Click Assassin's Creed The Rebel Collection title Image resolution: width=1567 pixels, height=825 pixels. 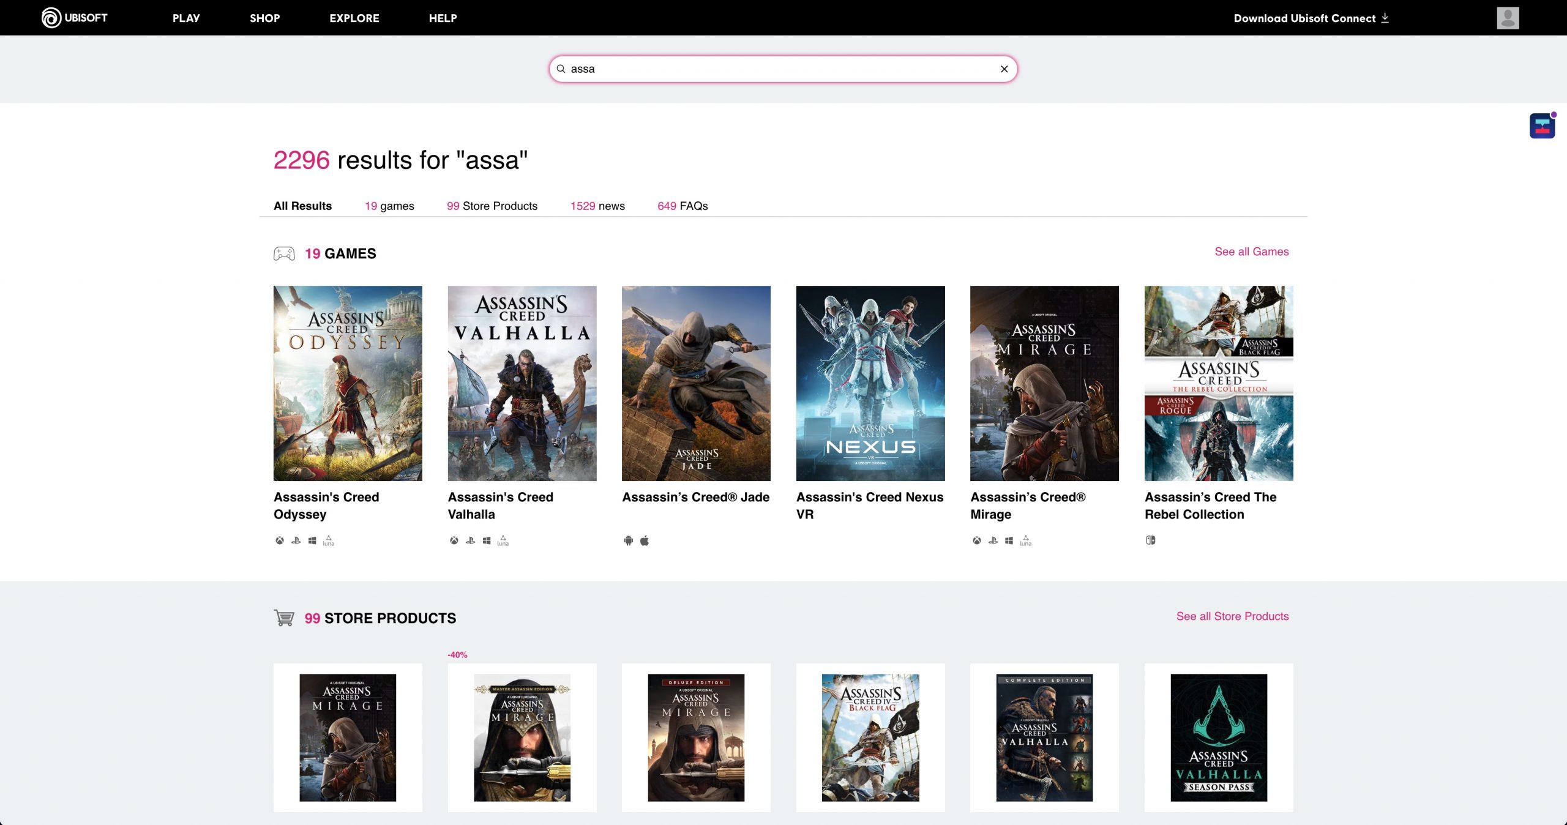[x=1211, y=506]
